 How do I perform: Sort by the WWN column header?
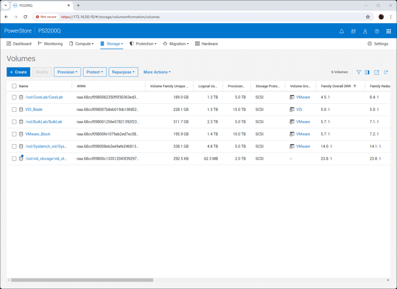81,86
